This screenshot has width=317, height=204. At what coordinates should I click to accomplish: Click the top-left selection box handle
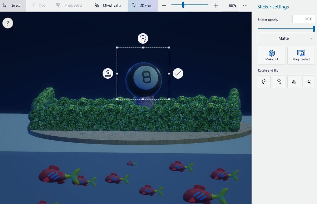click(117, 48)
